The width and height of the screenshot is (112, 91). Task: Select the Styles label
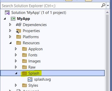coord(33,85)
